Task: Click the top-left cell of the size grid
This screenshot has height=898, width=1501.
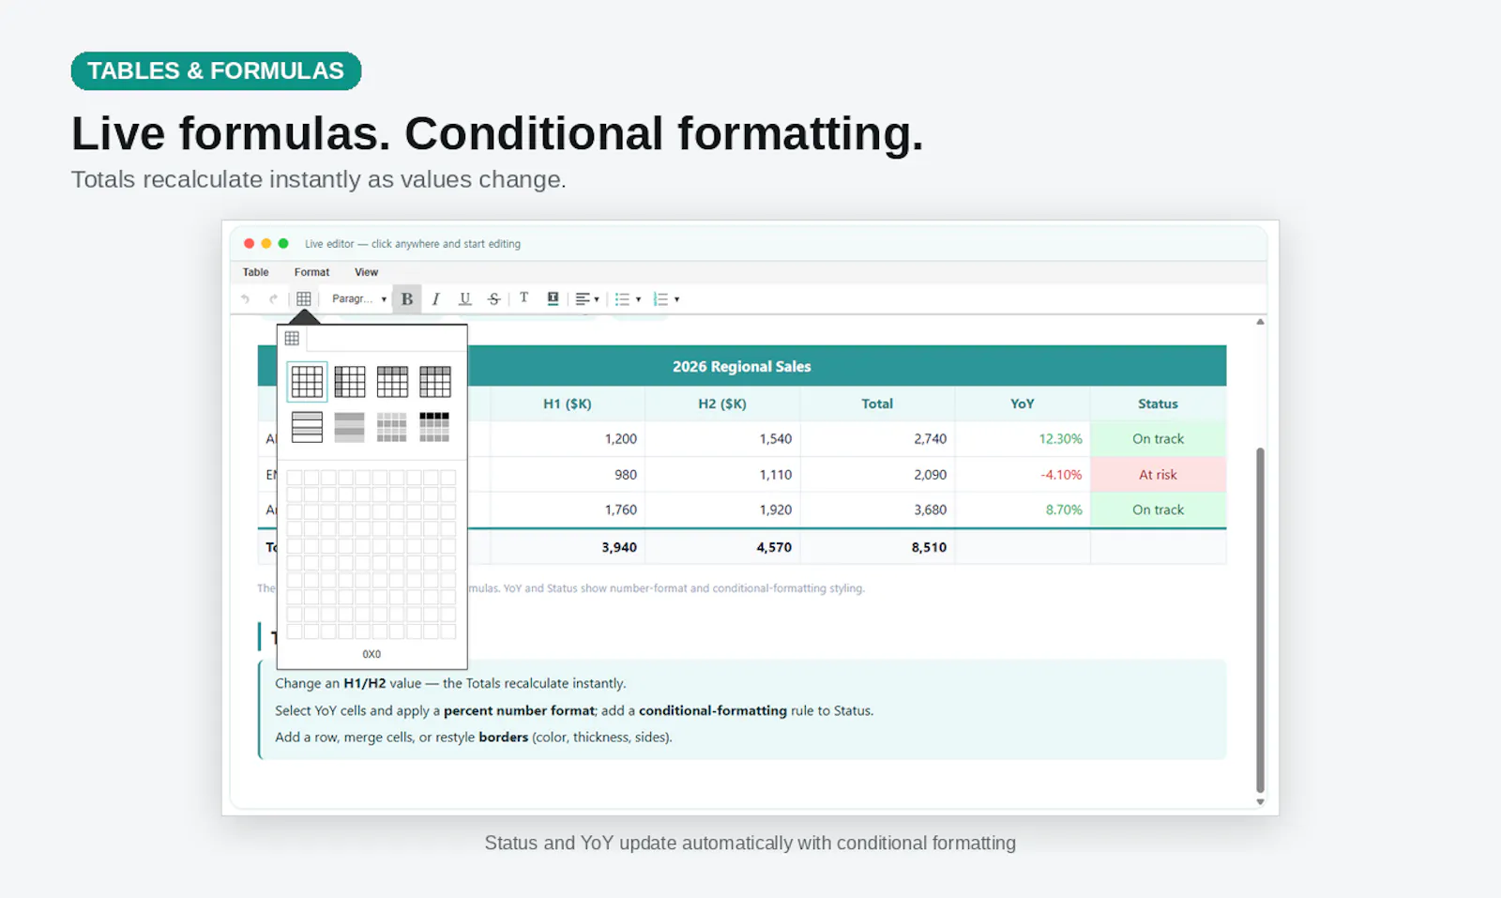Action: tap(294, 478)
